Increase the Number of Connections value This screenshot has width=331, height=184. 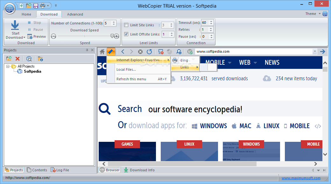(114, 22)
